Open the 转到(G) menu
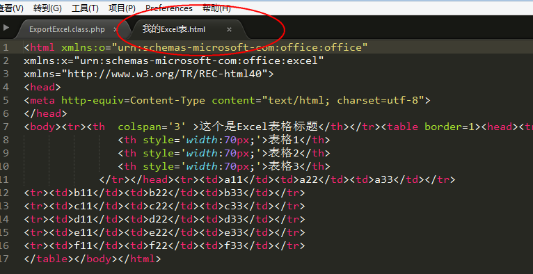The height and width of the screenshot is (274, 533). (47, 8)
